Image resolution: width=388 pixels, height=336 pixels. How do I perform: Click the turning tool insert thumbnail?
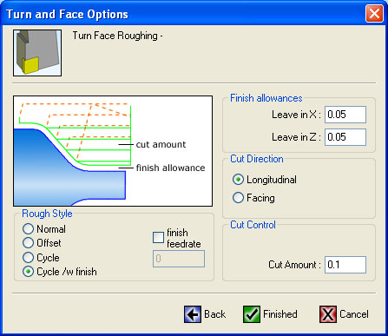click(37, 53)
